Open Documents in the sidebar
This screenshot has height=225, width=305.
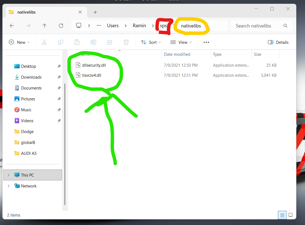tap(31, 88)
